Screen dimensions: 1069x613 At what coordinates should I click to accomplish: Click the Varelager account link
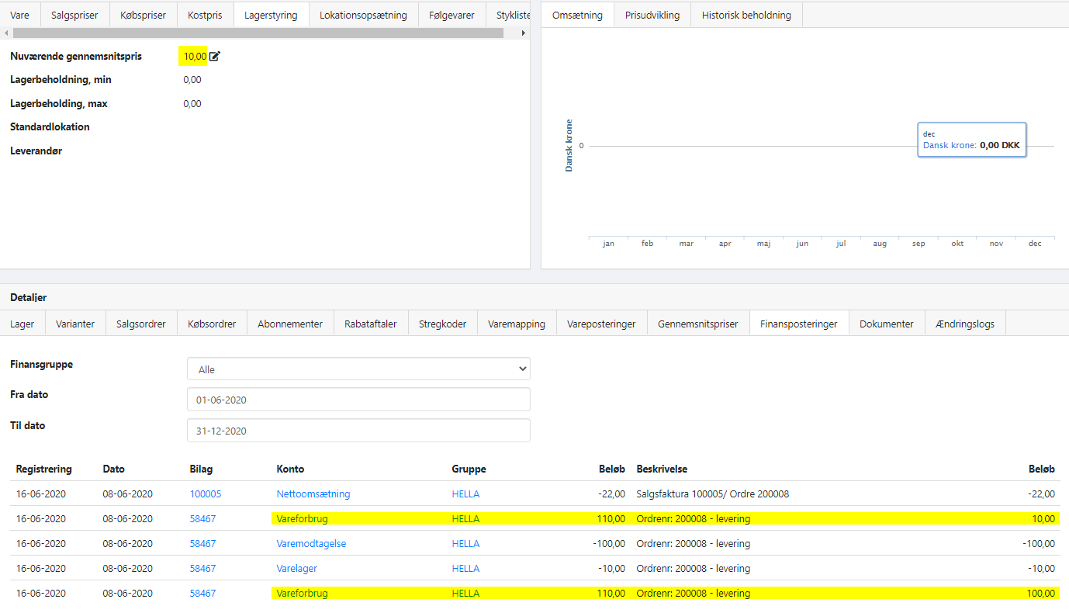296,569
